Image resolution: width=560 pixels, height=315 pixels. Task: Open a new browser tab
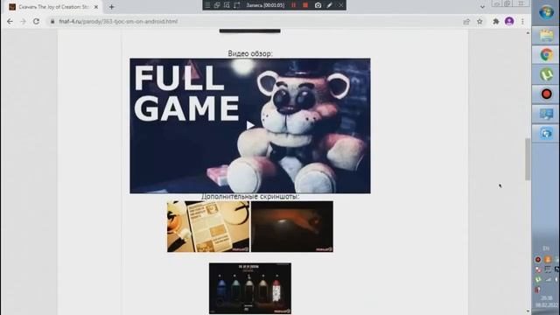pyautogui.click(x=111, y=7)
